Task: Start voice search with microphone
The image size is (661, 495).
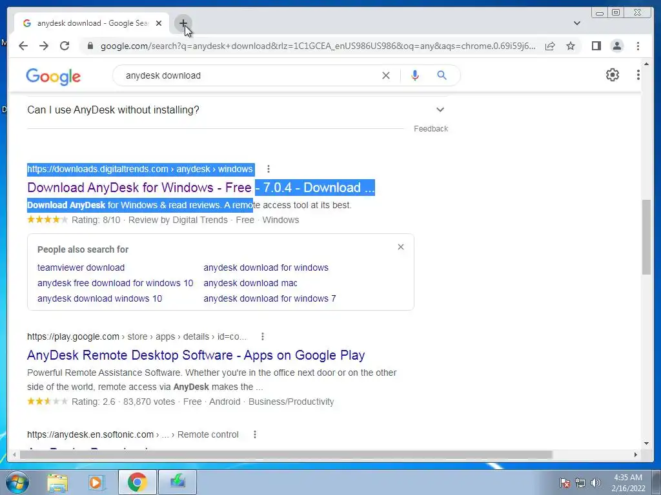Action: [415, 75]
